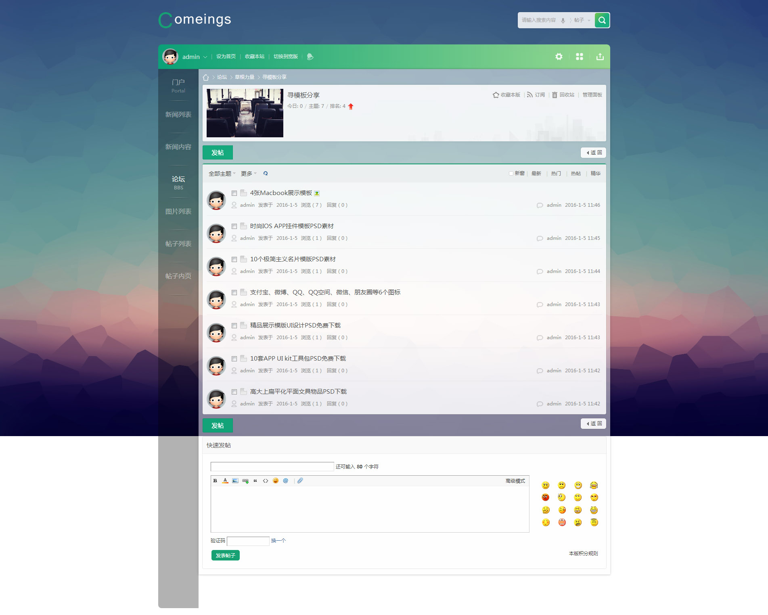This screenshot has width=768, height=615.
Task: Open the text color picker in editor
Action: pos(225,481)
